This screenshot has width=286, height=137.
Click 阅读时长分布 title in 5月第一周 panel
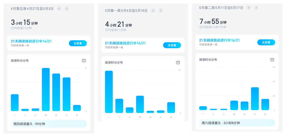click(x=114, y=62)
